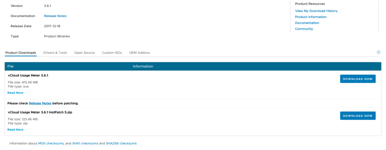
Task: Open the MD5 checksums link
Action: pyautogui.click(x=51, y=143)
